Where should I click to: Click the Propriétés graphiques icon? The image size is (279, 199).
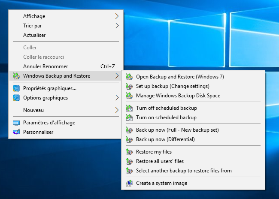[x=16, y=88]
